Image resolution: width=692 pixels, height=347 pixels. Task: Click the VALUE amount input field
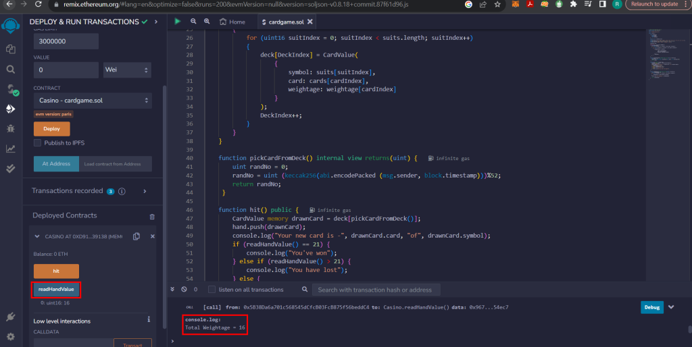[x=66, y=70]
